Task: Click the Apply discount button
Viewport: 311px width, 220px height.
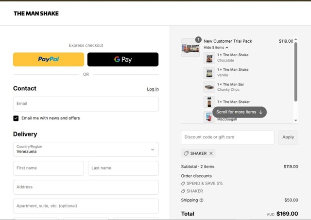Action: pyautogui.click(x=288, y=137)
